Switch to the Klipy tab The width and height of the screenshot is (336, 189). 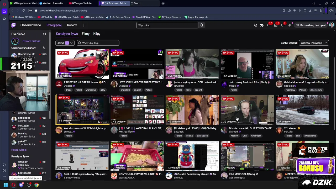point(97,34)
